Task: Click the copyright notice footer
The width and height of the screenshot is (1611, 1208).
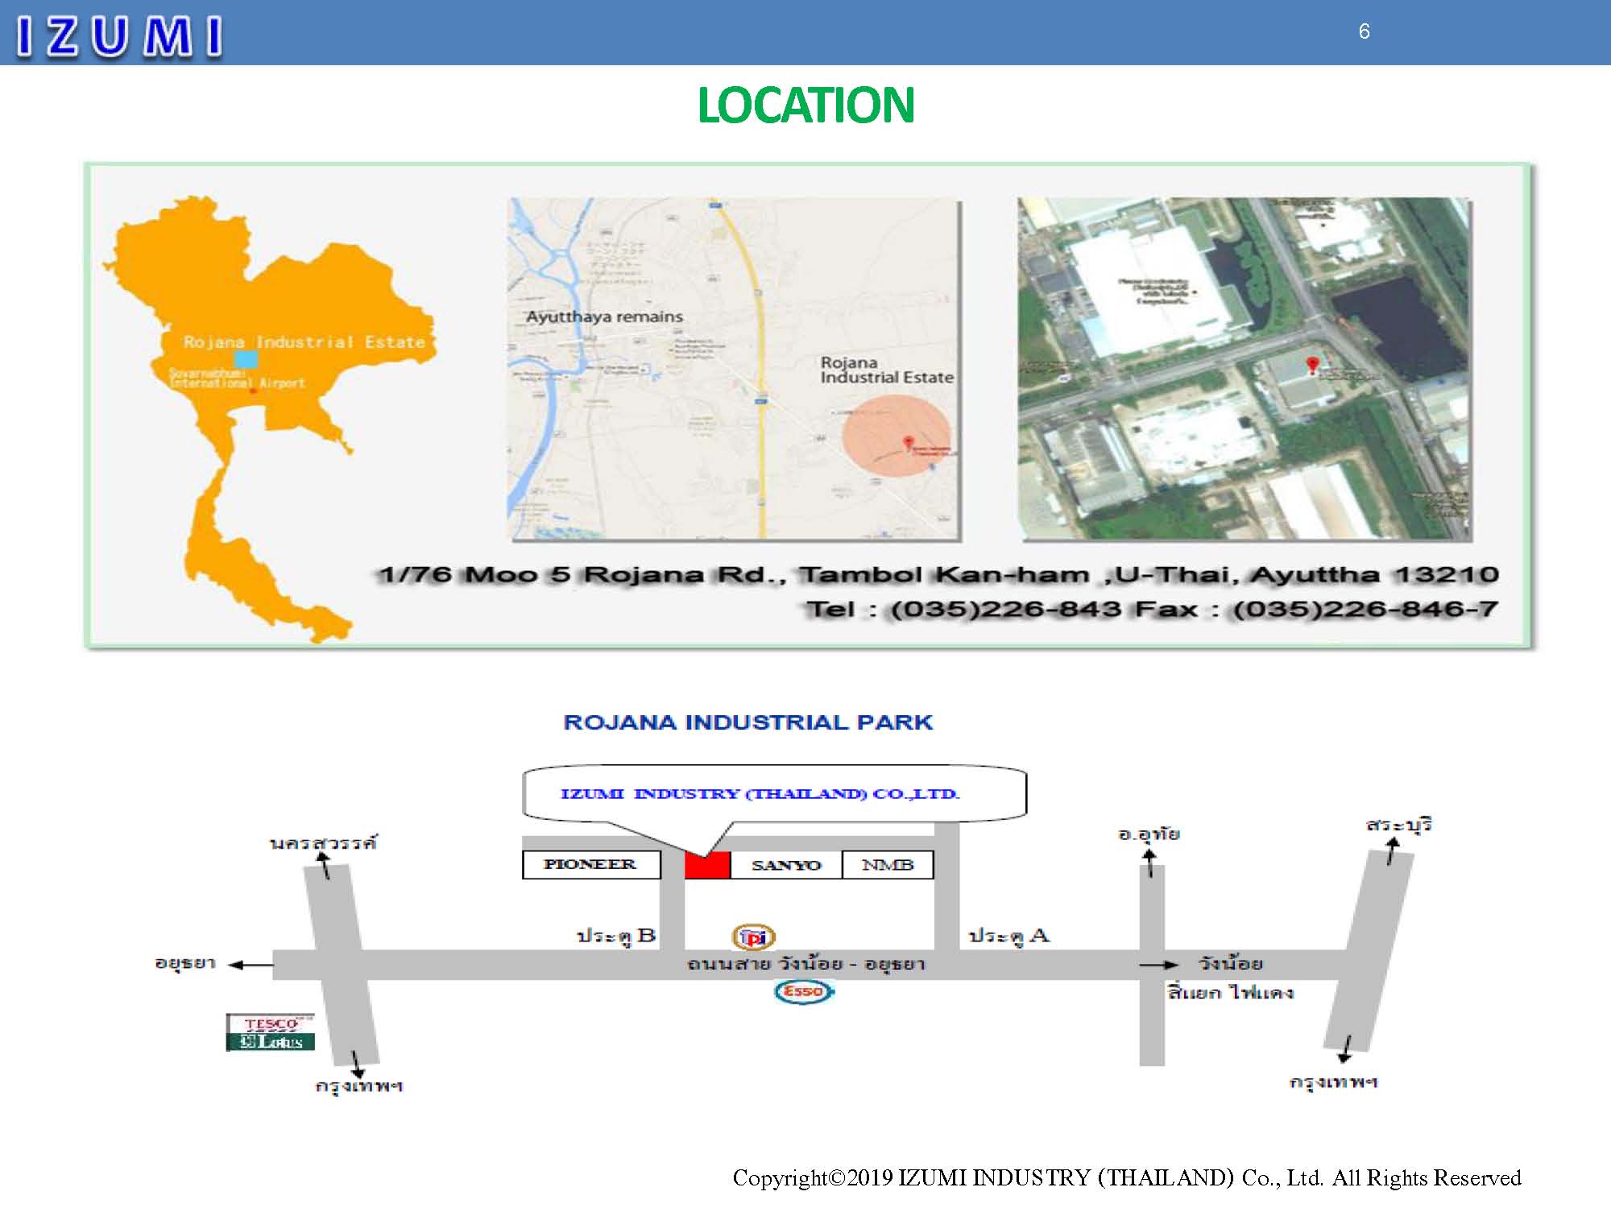Action: tap(1127, 1178)
